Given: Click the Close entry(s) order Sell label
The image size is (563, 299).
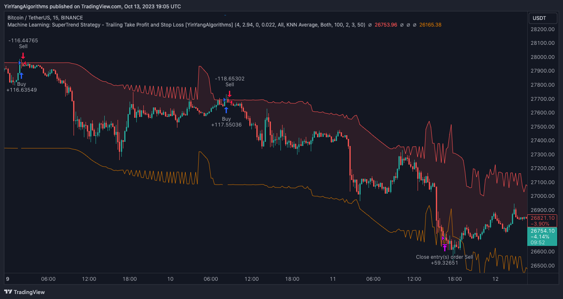Looking at the screenshot, I should coord(444,257).
